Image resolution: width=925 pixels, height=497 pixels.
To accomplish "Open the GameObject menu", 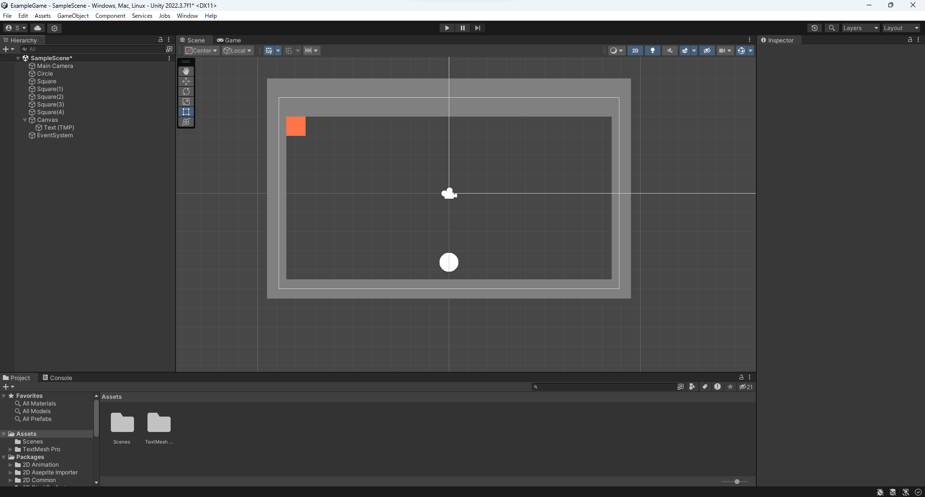I will tap(73, 15).
